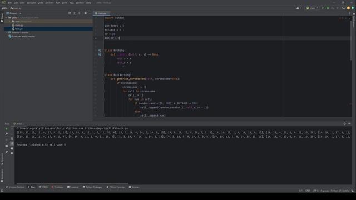Open the Navigate menu
Image resolution: width=356 pixels, height=200 pixels.
(31, 3)
